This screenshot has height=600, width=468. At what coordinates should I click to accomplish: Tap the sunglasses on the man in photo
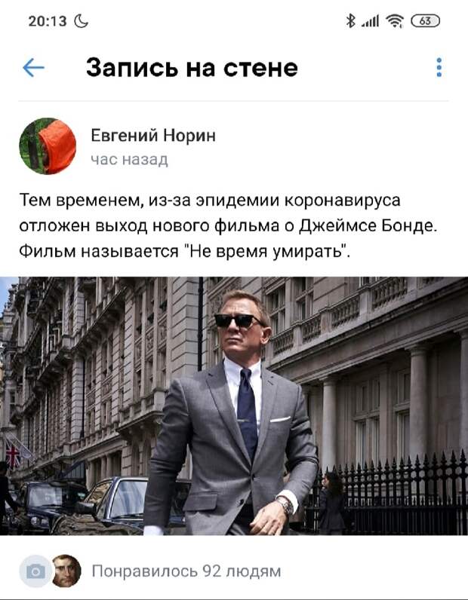238,320
